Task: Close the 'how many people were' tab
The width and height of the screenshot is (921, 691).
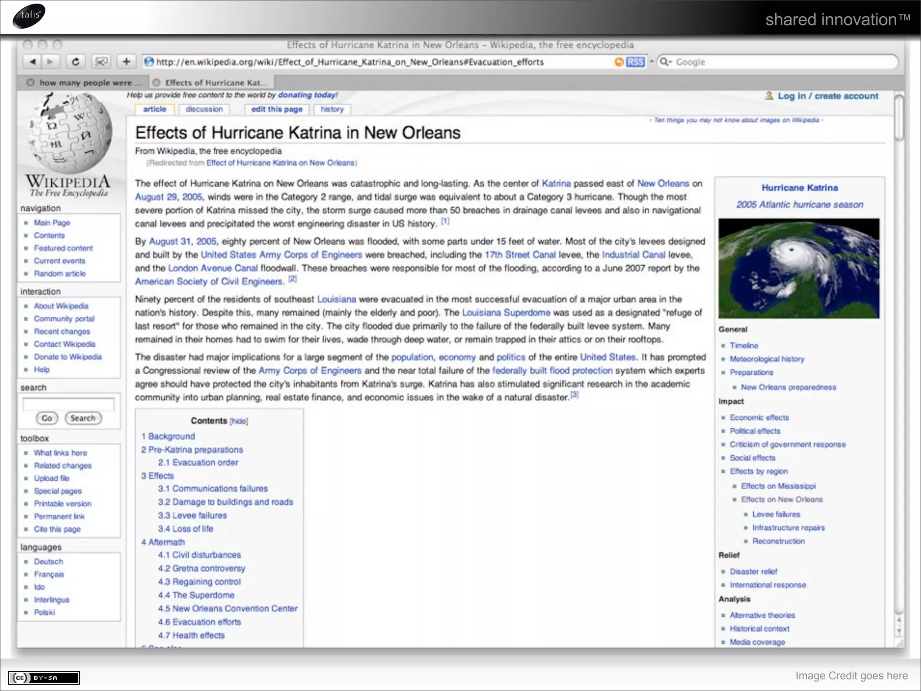Action: click(x=30, y=83)
